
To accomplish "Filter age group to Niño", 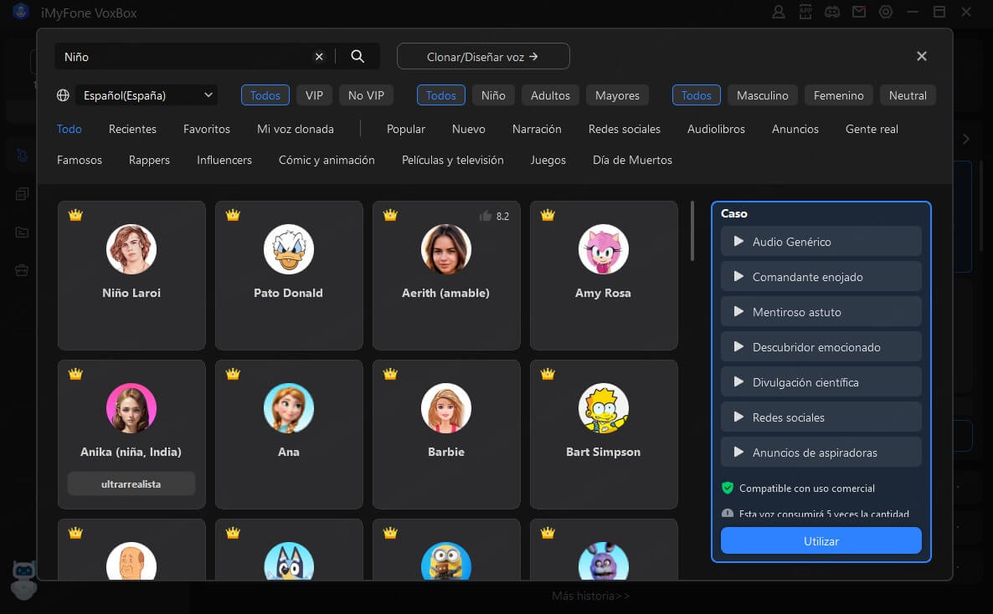I will tap(492, 95).
